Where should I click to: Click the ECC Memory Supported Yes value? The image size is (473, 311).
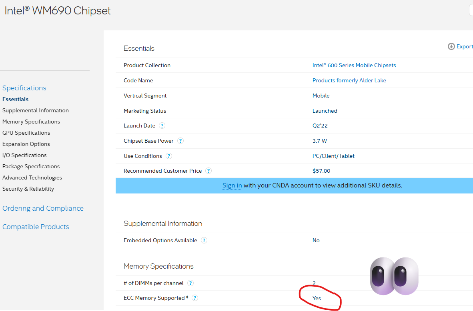coord(317,298)
